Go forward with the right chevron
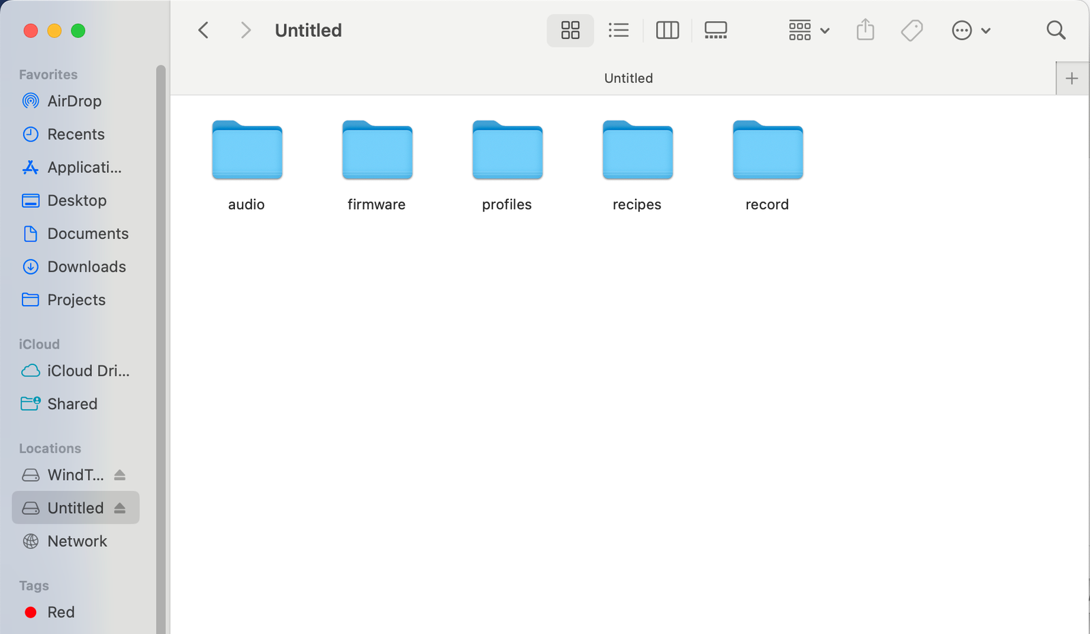 (246, 30)
